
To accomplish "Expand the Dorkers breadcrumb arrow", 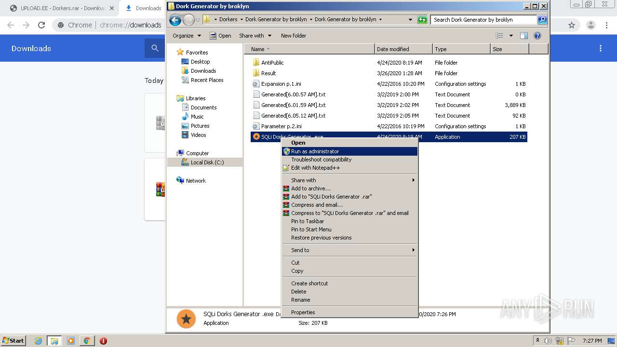I will pos(241,20).
